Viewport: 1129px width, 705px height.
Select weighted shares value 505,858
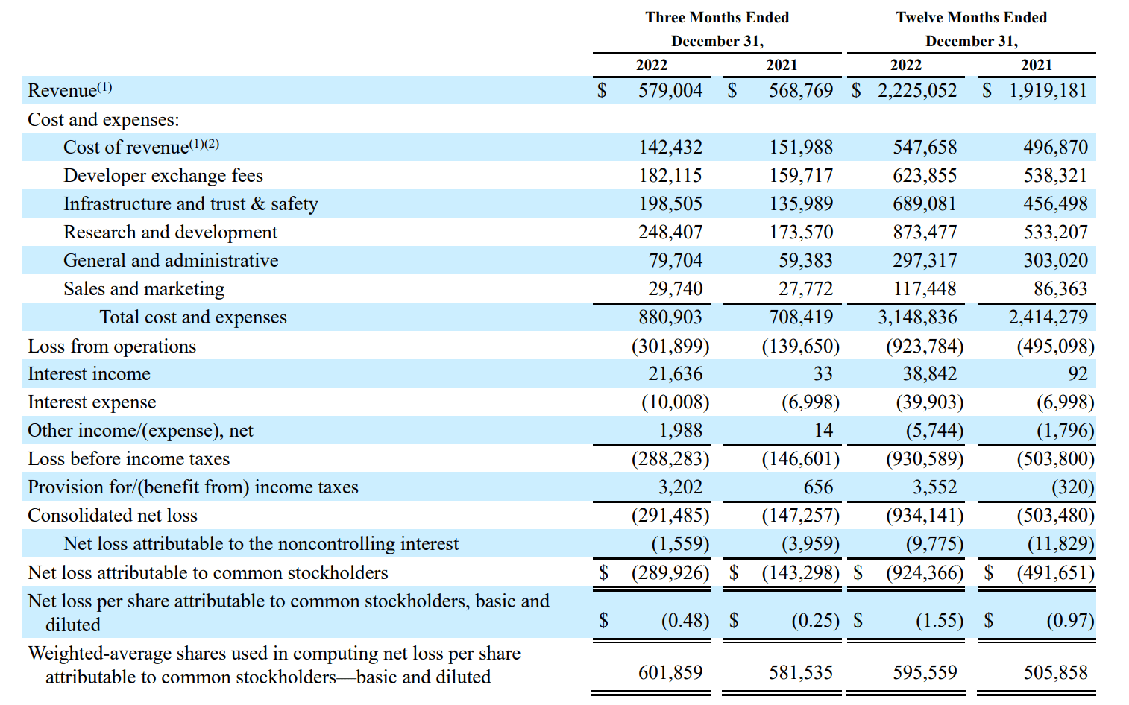[1056, 673]
